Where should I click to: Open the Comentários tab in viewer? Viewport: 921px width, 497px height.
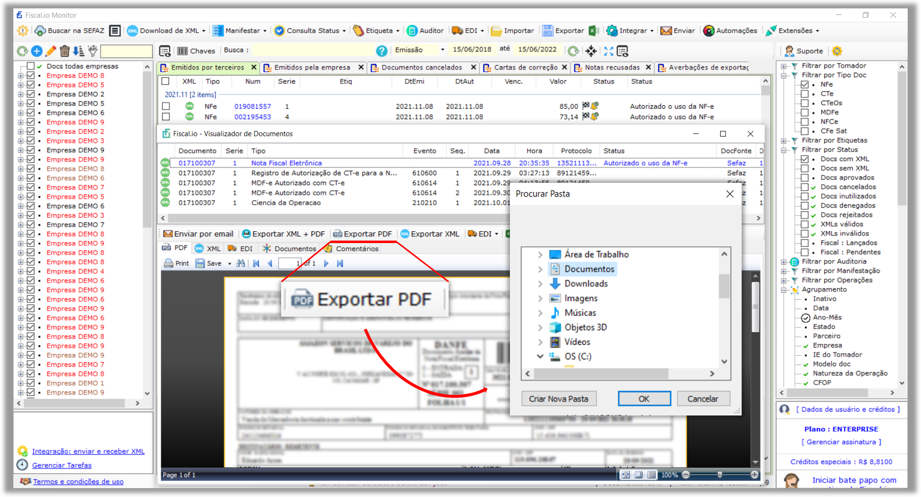point(352,248)
